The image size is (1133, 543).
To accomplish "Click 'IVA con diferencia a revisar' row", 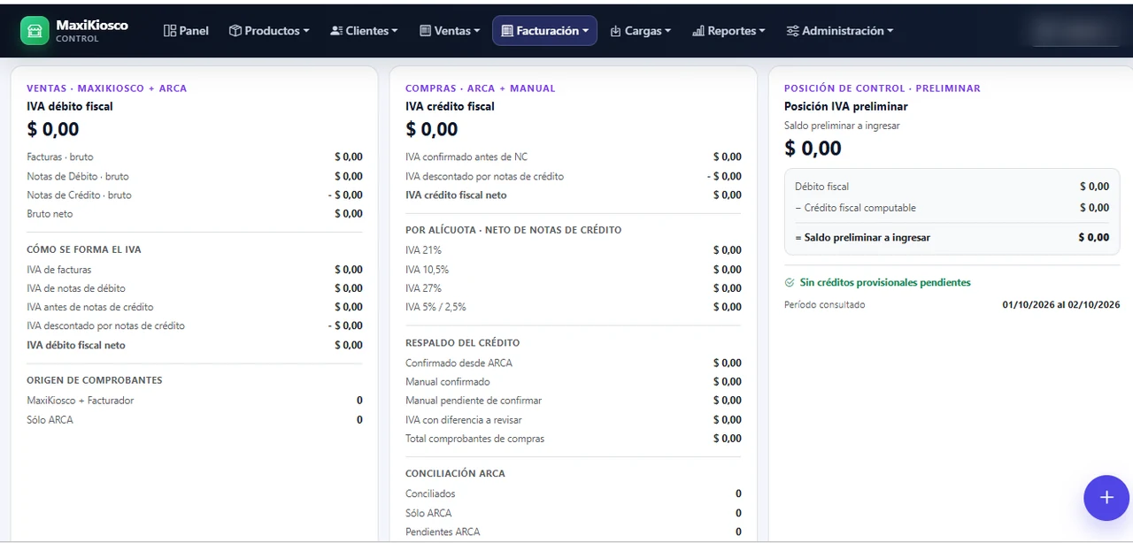I will point(574,420).
